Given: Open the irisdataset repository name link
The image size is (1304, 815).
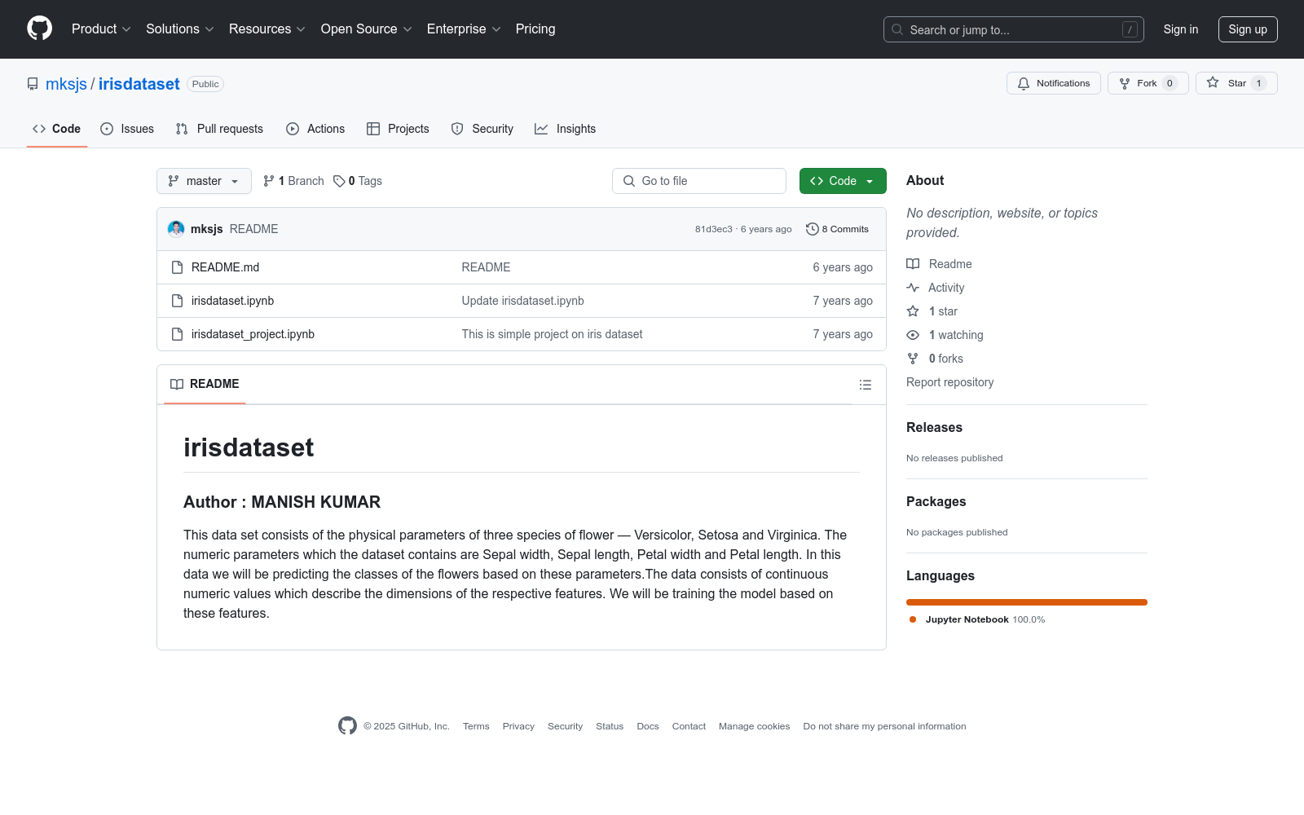Looking at the screenshot, I should click(x=139, y=84).
